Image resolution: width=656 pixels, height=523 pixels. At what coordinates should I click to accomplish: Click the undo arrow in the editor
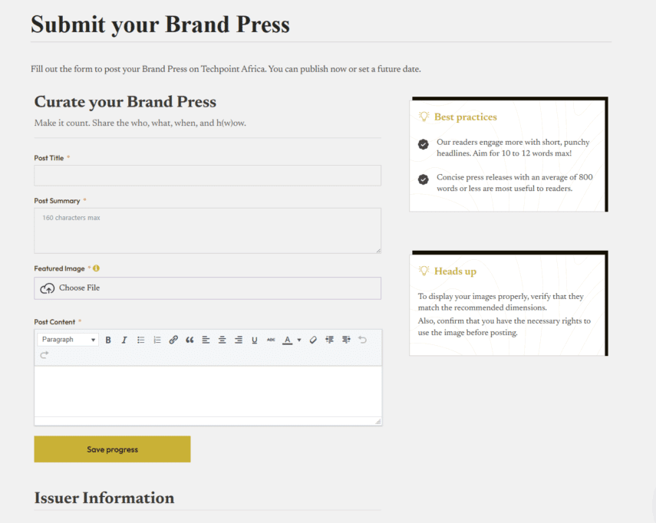361,340
